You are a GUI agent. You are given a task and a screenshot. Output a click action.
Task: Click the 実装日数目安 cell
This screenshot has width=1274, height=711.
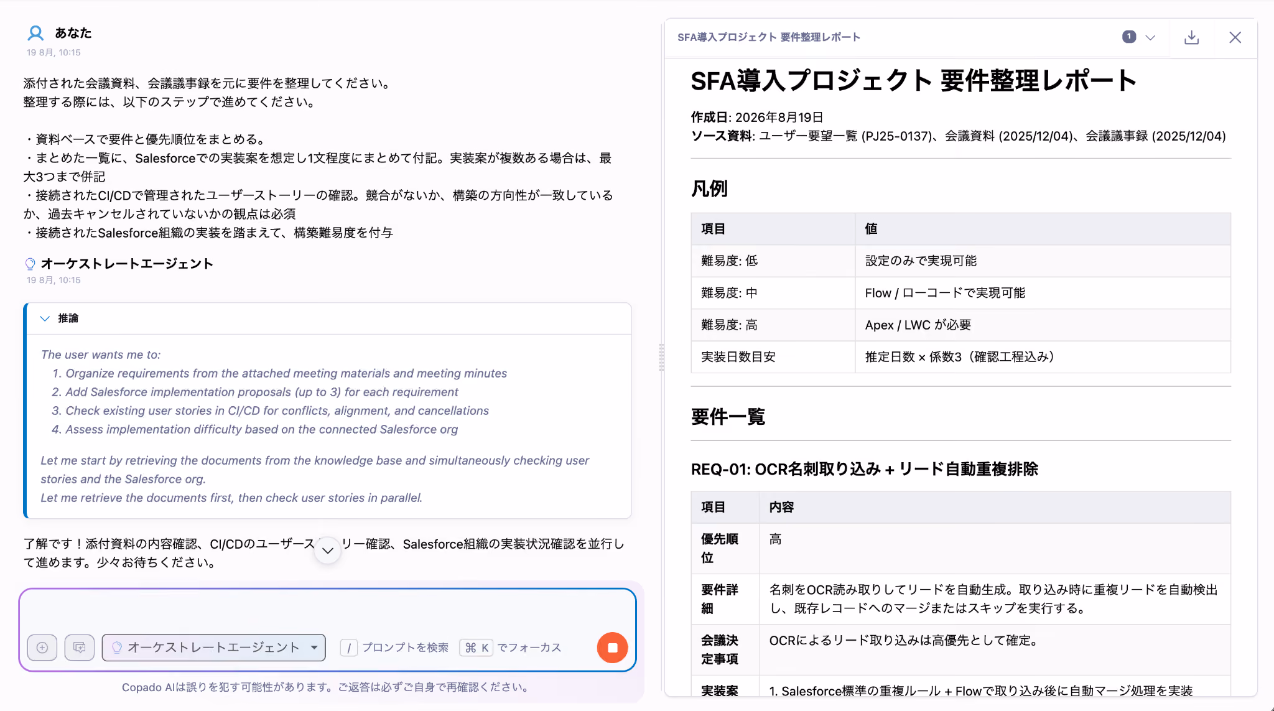[x=773, y=357]
